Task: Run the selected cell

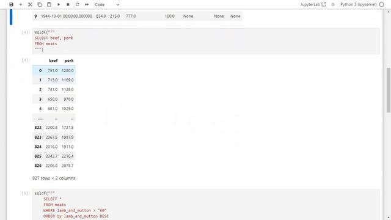Action: [x=59, y=4]
